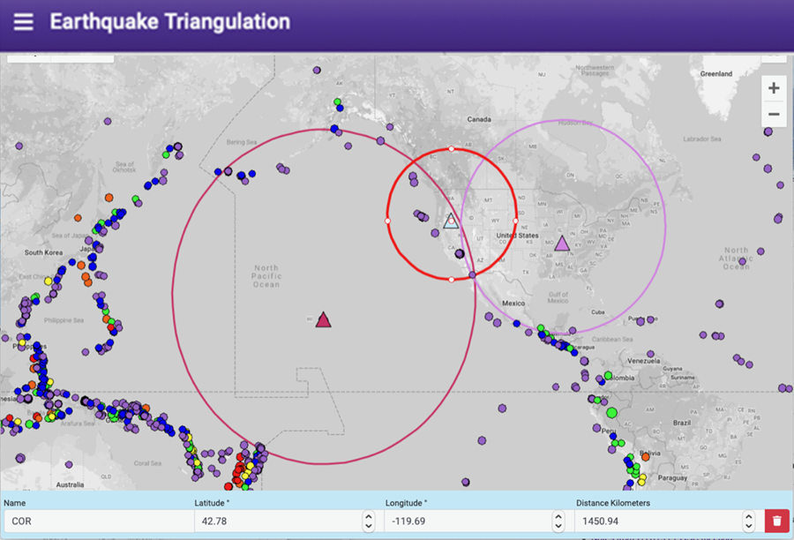794x540 pixels.
Task: Select the dark red Pacific station triangle
Action: pyautogui.click(x=324, y=319)
